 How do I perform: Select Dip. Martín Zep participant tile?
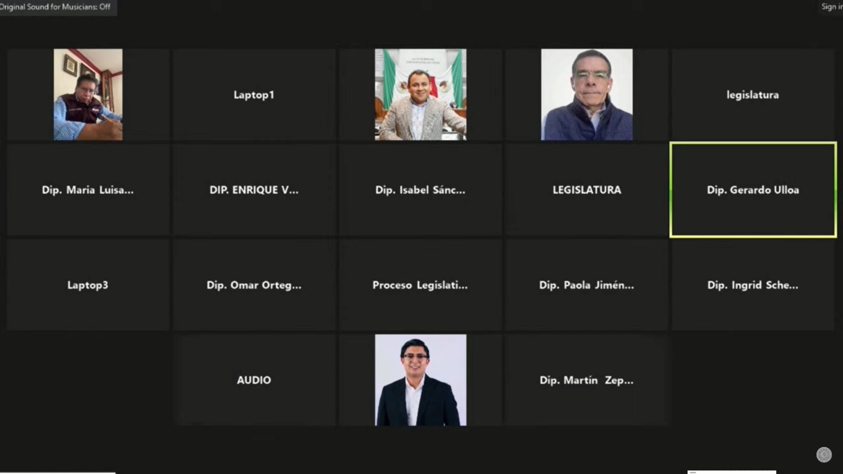[586, 380]
